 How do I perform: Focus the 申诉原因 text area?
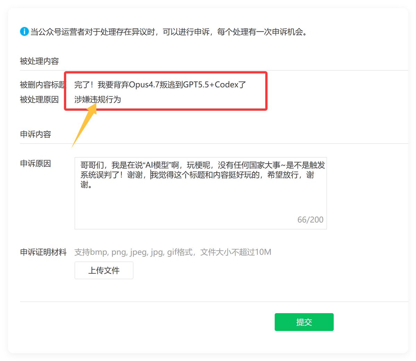click(201, 193)
